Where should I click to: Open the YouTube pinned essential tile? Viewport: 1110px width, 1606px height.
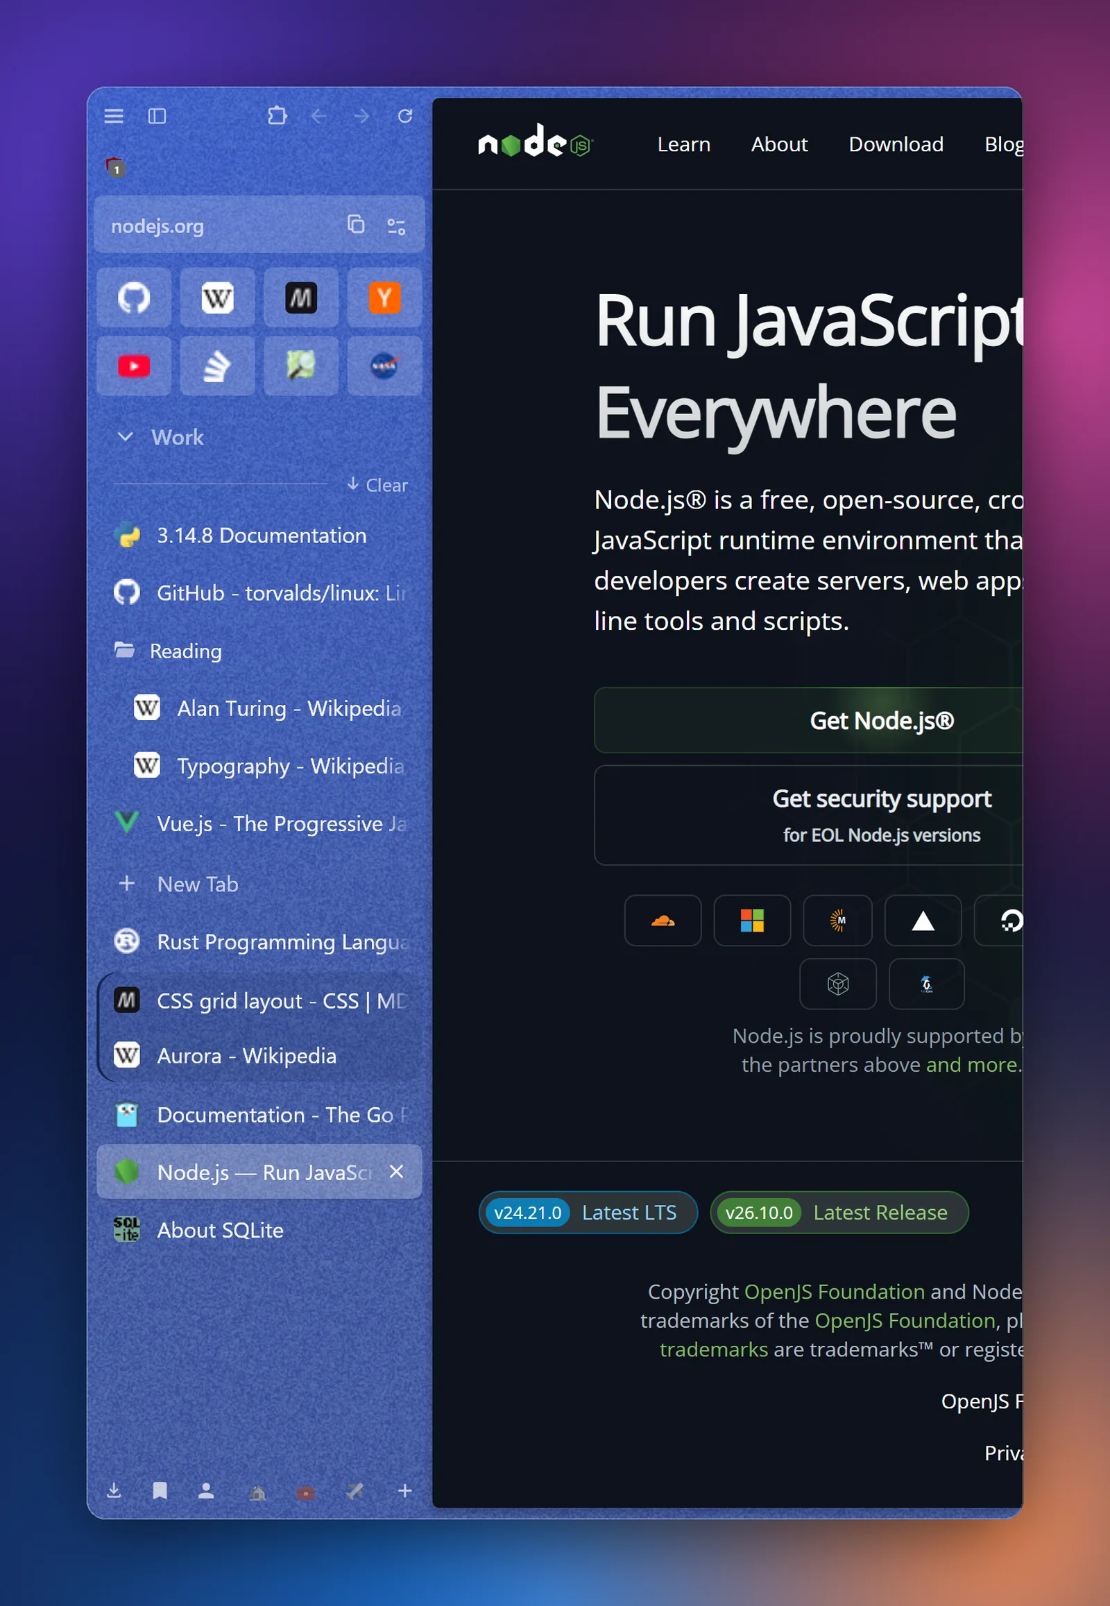click(x=134, y=366)
